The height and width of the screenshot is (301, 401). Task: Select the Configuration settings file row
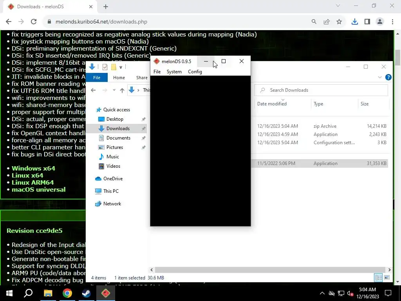[322, 143]
